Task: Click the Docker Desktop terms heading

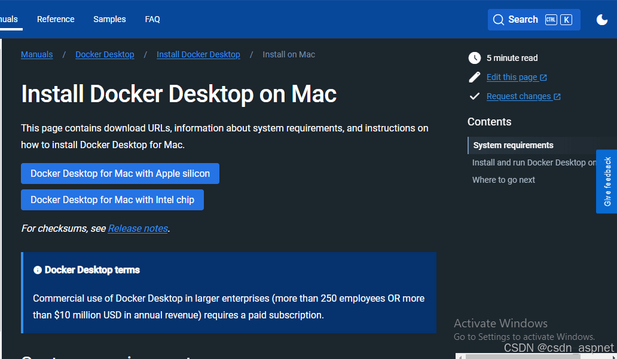Action: click(x=92, y=270)
